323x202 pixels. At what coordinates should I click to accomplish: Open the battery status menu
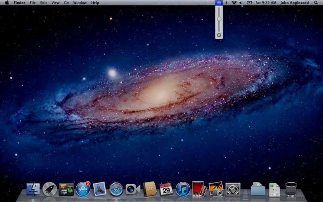tap(249, 2)
